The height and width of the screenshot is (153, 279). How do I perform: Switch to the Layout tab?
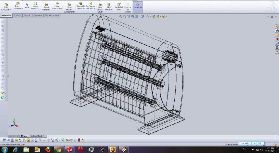click(x=17, y=15)
